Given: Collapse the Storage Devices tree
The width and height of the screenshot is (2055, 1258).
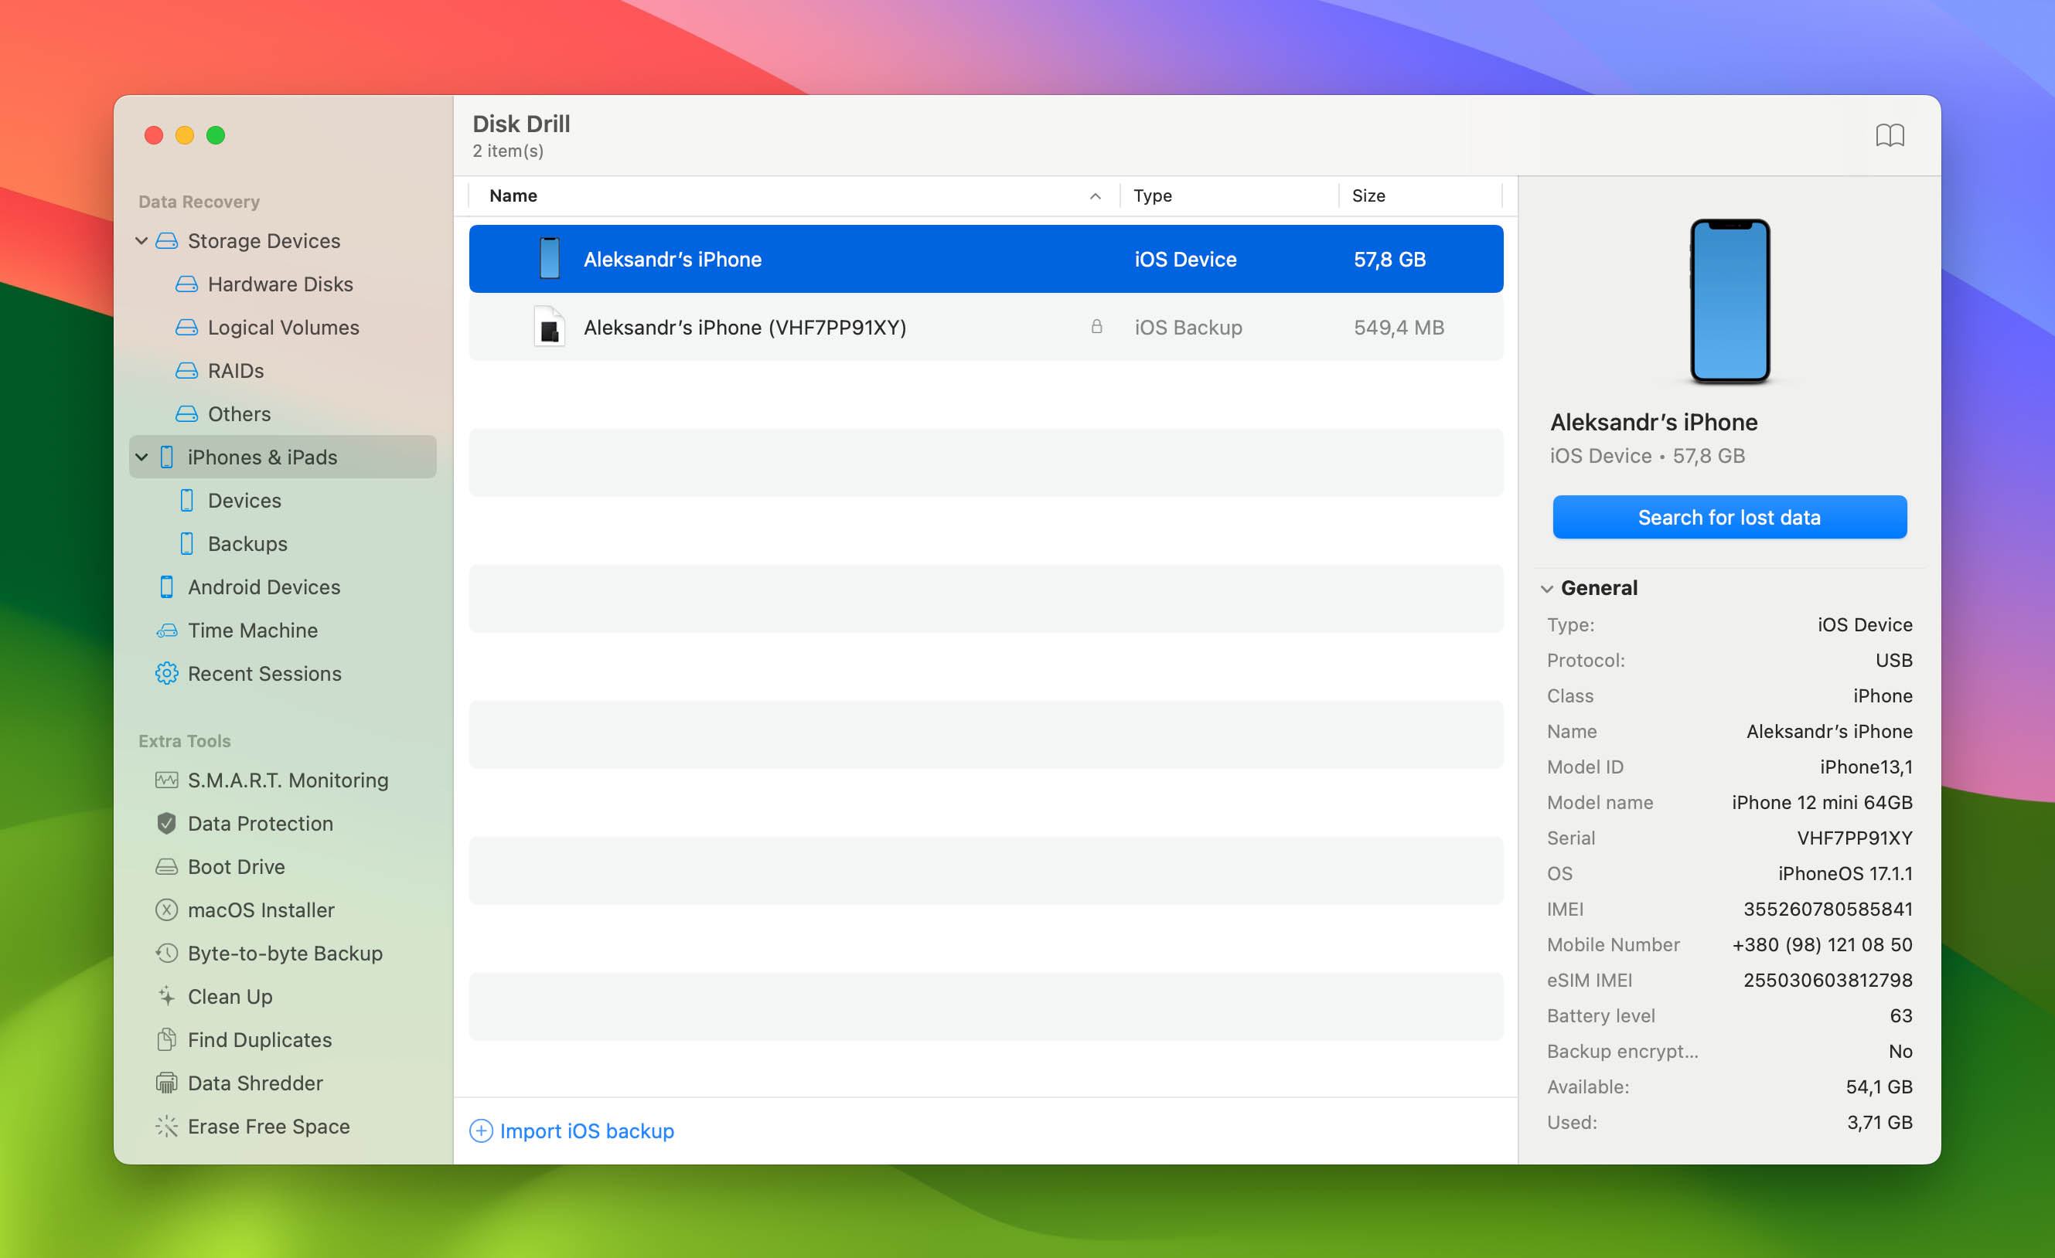Looking at the screenshot, I should 141,241.
